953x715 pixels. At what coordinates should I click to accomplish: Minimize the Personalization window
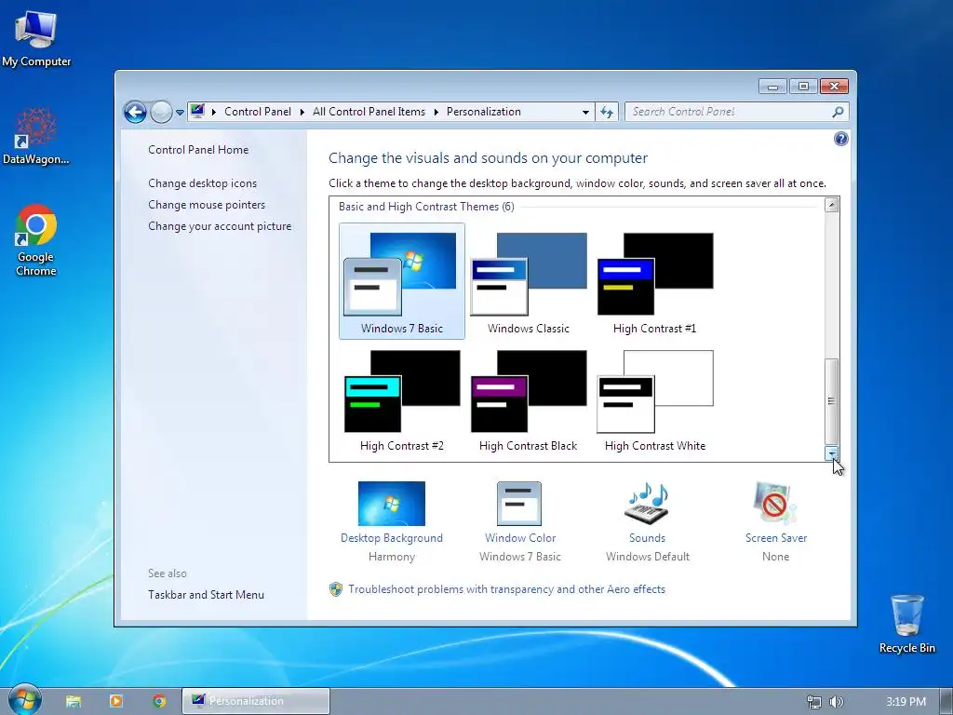[772, 87]
